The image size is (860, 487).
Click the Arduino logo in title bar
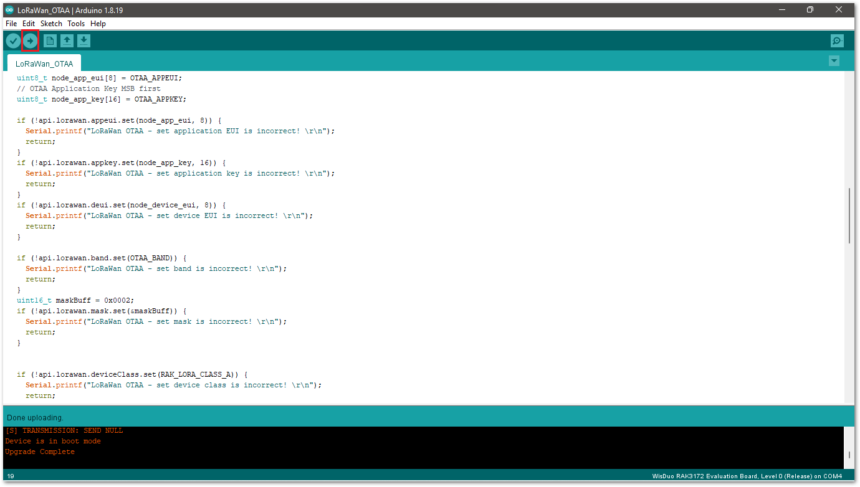coord(9,9)
